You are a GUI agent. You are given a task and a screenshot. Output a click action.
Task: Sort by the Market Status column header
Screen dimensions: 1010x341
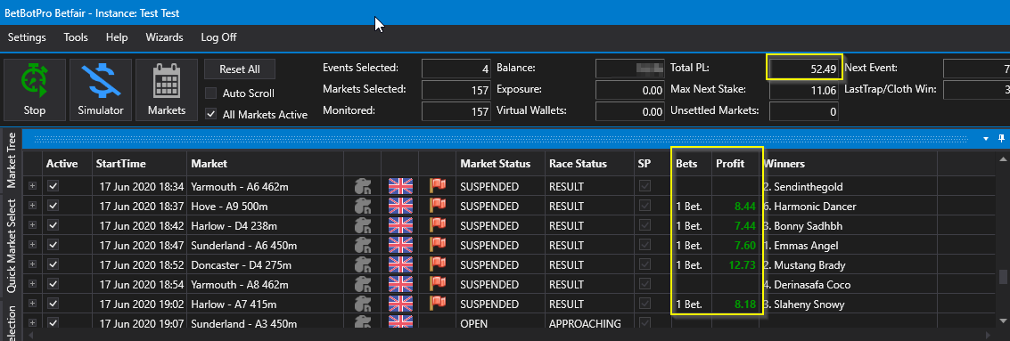(x=500, y=164)
